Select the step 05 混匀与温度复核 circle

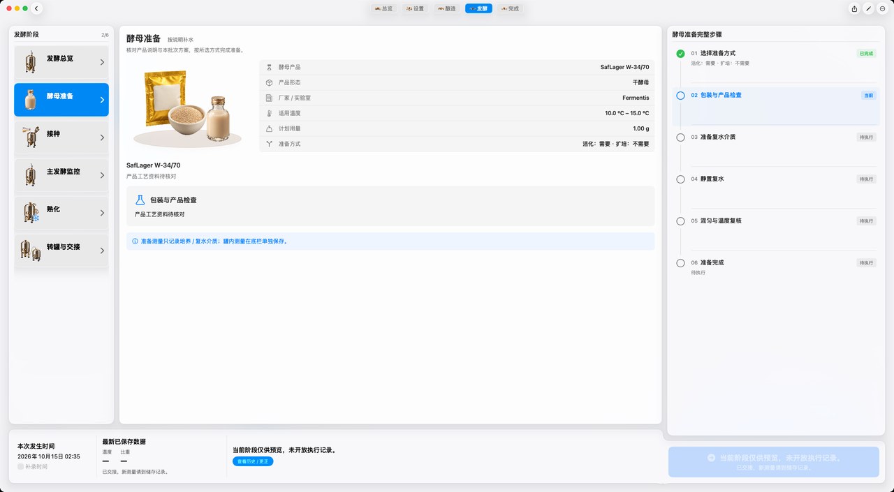tap(680, 221)
